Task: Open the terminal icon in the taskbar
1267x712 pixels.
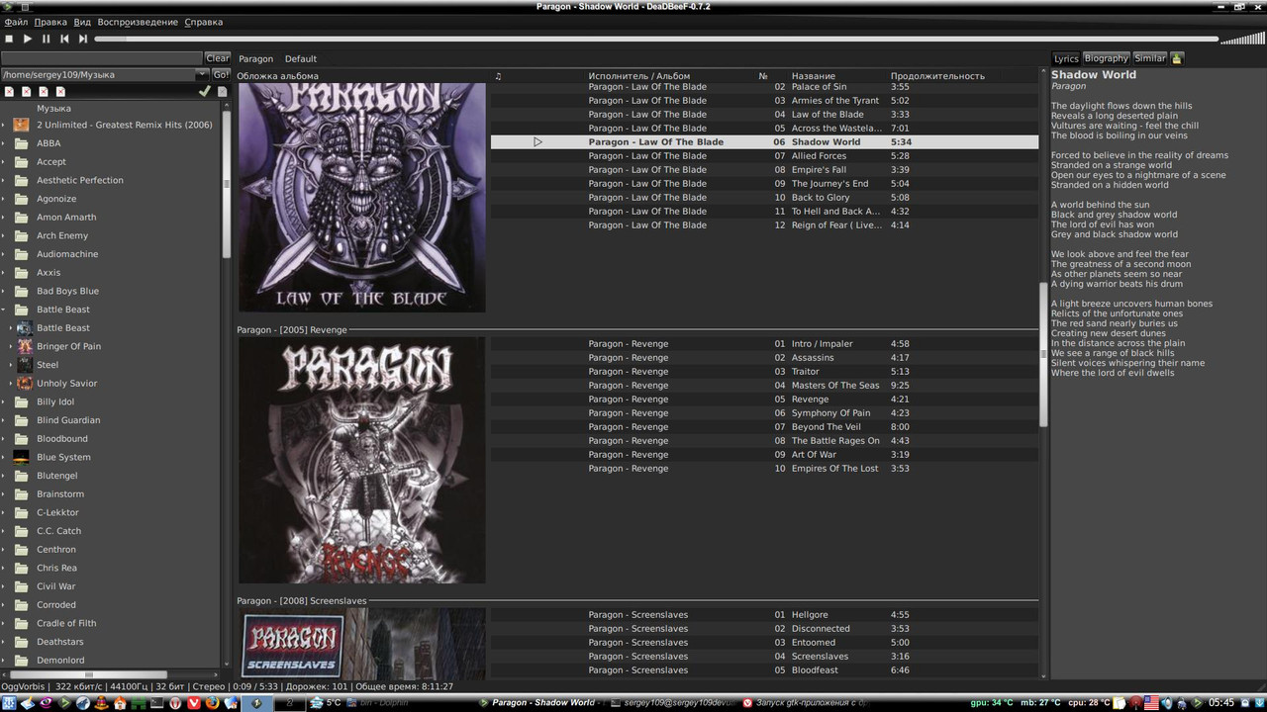Action: tap(156, 703)
